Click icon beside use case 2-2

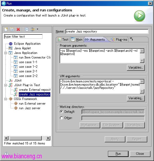[16, 76]
